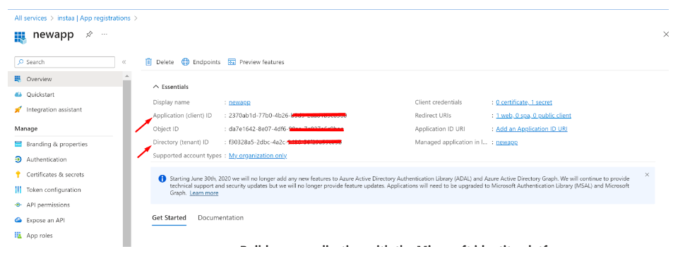697x280 pixels.
Task: Click the Supported account types label
Action: (x=187, y=155)
